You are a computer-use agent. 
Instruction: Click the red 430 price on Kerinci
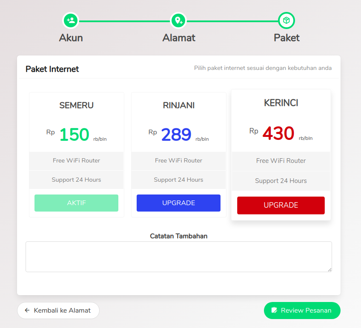pos(278,133)
